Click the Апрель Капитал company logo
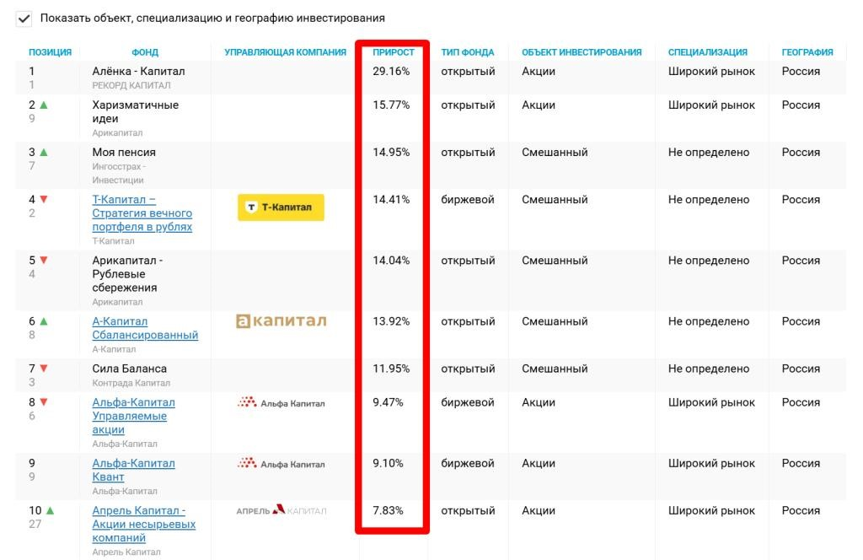Viewport: 863px width, 560px height. coord(281,510)
